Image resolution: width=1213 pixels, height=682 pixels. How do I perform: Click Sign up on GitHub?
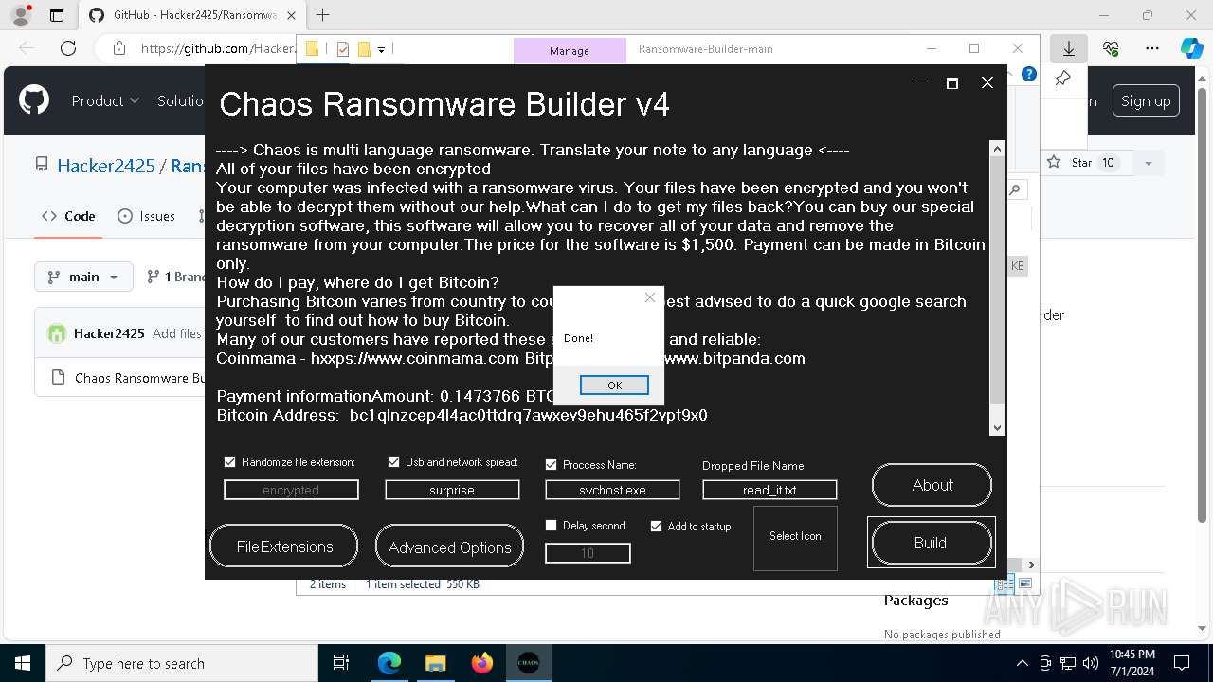point(1146,101)
